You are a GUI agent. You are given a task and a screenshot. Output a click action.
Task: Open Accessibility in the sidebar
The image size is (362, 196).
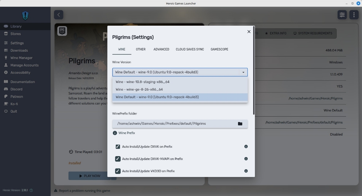coord(25,72)
